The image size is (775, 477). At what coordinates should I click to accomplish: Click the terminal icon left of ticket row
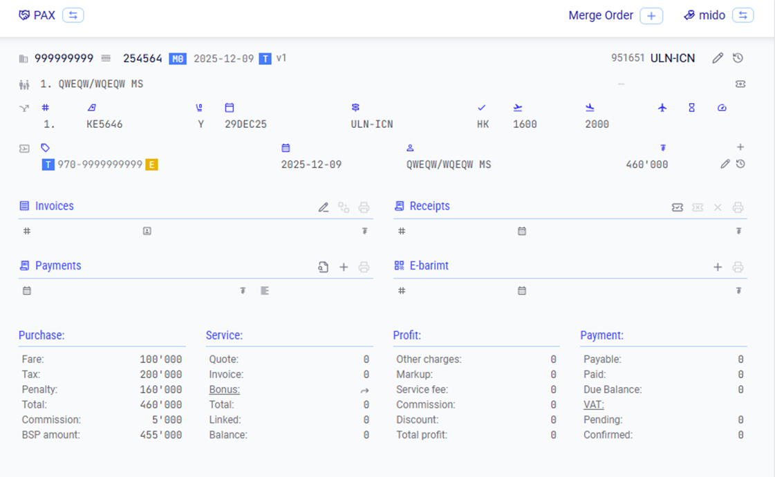tap(24, 148)
